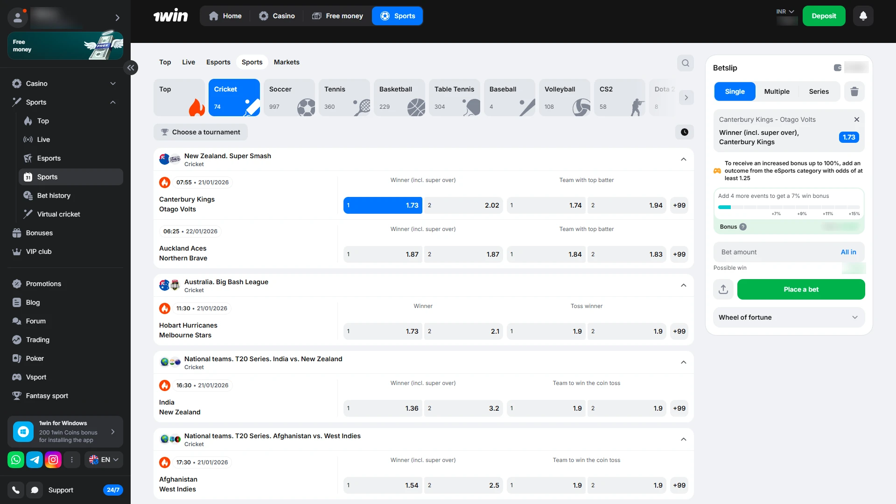Toggle the betslip switch near header

coord(838,68)
